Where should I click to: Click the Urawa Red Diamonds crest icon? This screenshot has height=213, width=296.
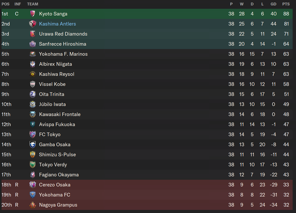point(33,34)
